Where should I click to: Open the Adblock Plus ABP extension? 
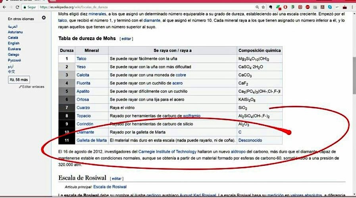click(x=308, y=7)
